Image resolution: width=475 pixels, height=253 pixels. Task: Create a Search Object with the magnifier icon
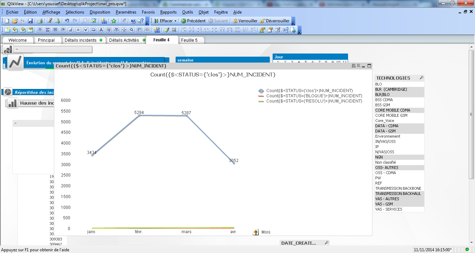coord(132,30)
